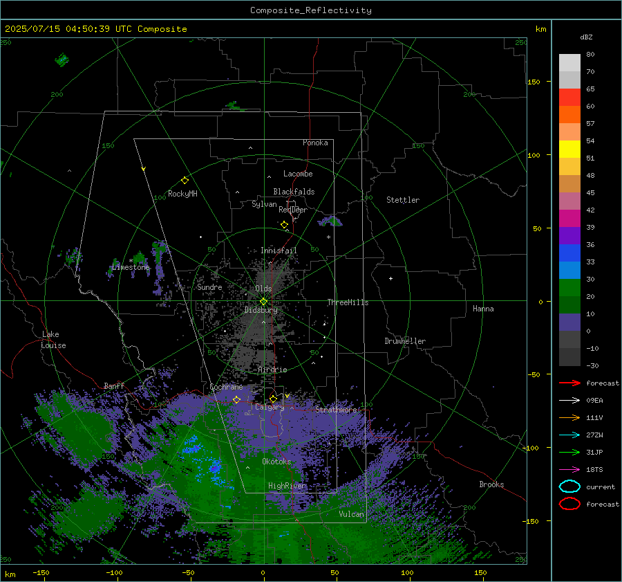
Task: Click the ThreeHills city label
Action: click(348, 302)
